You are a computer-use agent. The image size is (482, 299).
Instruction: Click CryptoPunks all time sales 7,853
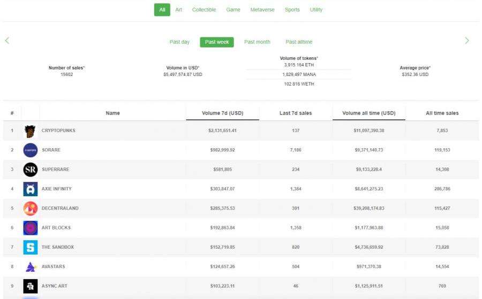click(x=442, y=131)
